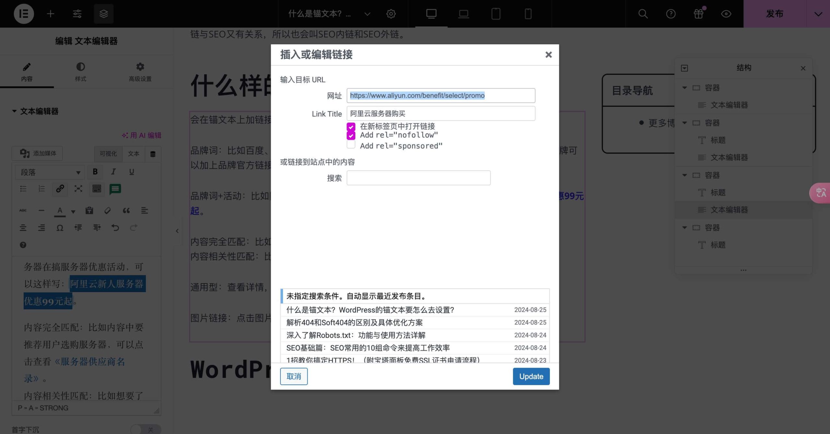This screenshot has height=434, width=830.
Task: Open the text color picker arrow
Action: click(73, 211)
